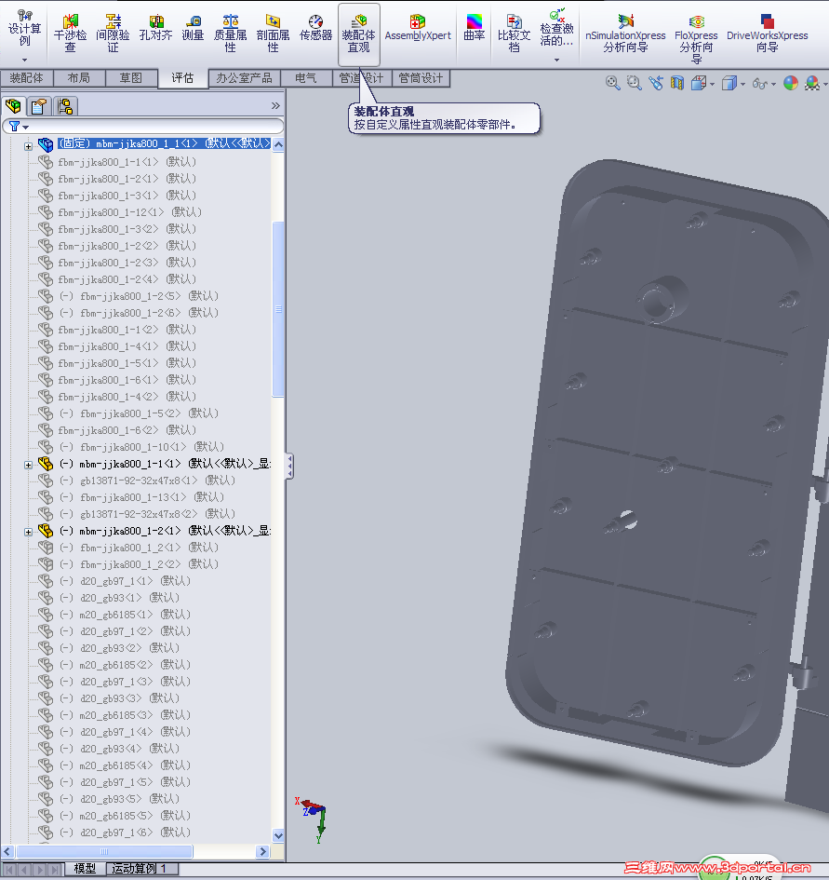Open the Tubing Design (管筒设计) tab
This screenshot has height=880, width=829.
pyautogui.click(x=421, y=78)
